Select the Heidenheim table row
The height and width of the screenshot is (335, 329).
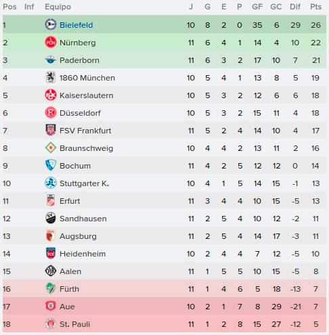point(164,254)
